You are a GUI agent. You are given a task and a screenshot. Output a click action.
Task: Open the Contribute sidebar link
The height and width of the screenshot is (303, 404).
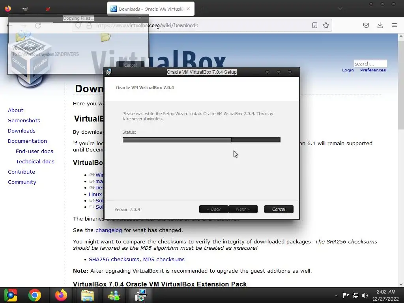(x=21, y=172)
